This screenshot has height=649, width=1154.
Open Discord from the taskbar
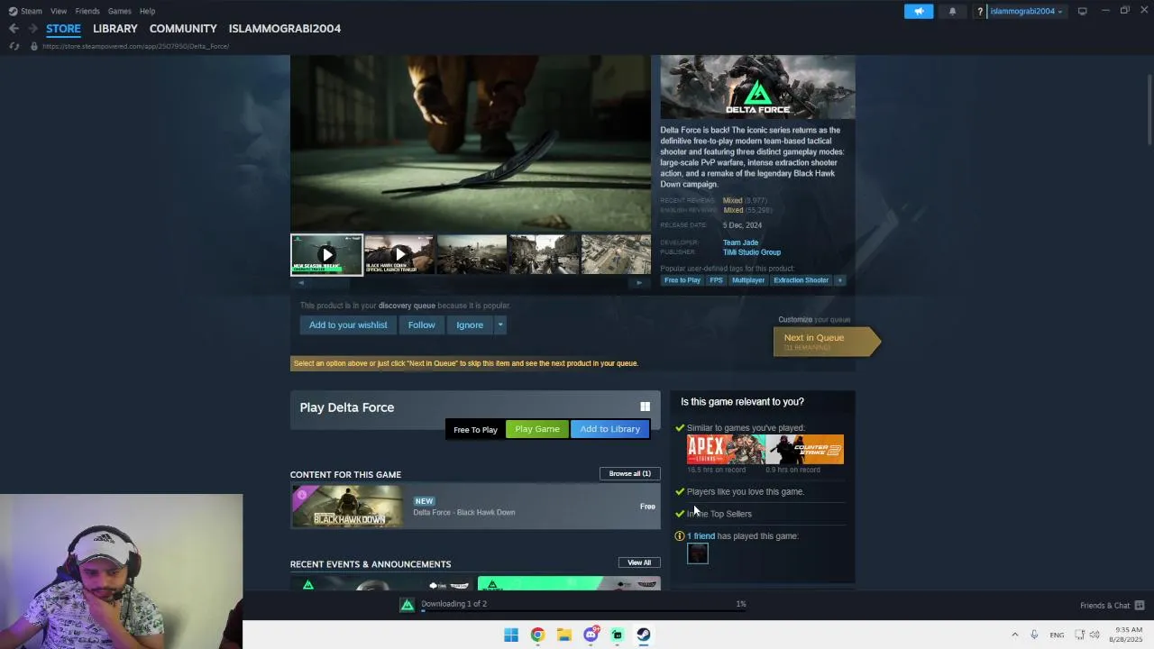(591, 635)
